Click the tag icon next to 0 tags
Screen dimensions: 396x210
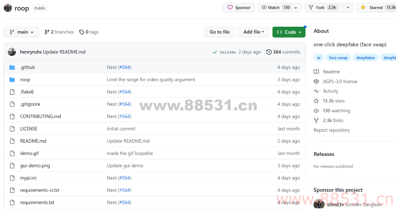pos(82,32)
